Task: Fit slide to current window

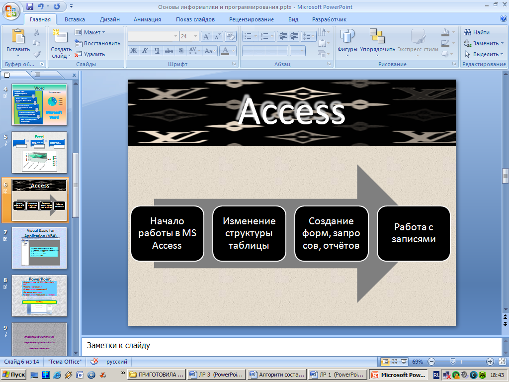Action: (x=502, y=362)
